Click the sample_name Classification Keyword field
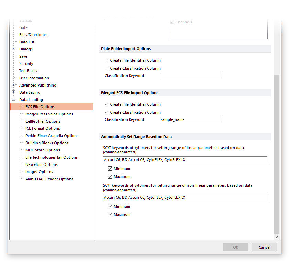This screenshot has height=262, width=291. (x=190, y=120)
